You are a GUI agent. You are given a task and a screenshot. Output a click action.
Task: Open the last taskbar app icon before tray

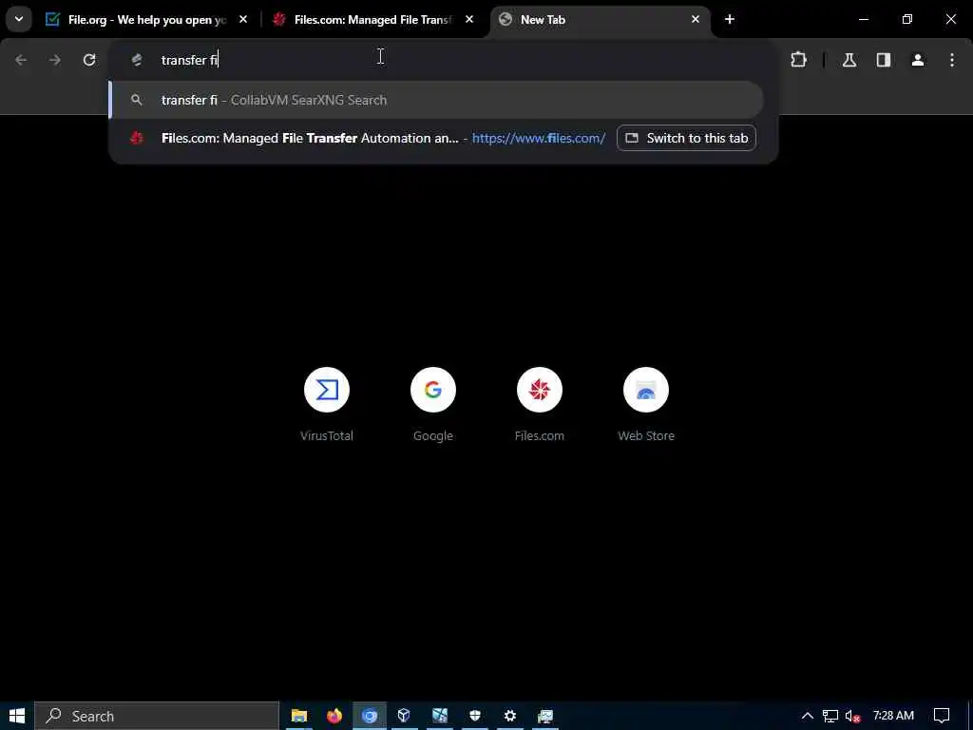(545, 716)
